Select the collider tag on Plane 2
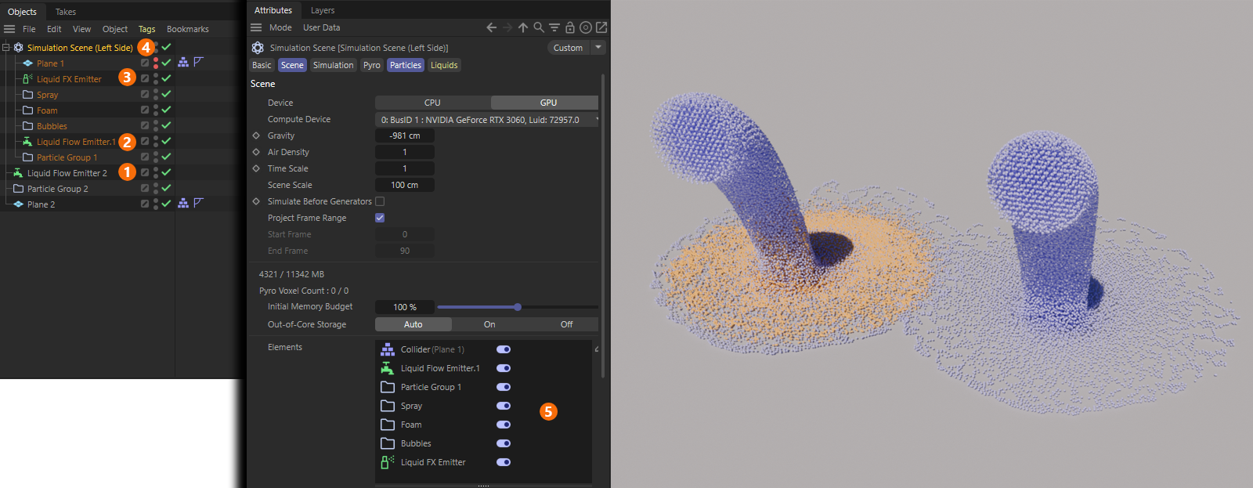 point(183,203)
